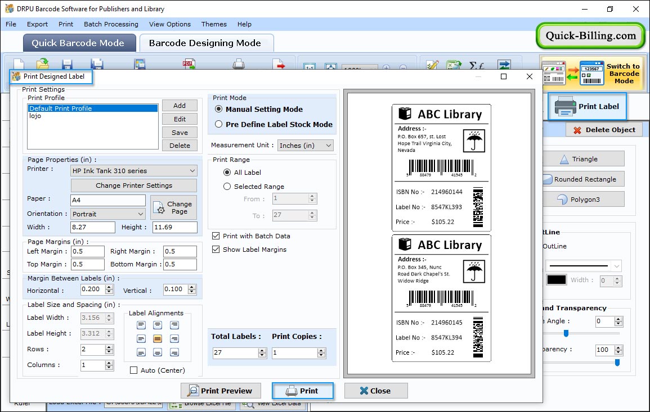The image size is (650, 412).
Task: Click the Excel import toolbar icon
Action: click(454, 65)
